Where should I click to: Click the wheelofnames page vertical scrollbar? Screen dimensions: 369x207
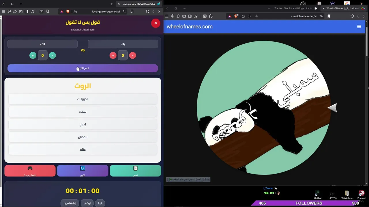[x=367, y=42]
